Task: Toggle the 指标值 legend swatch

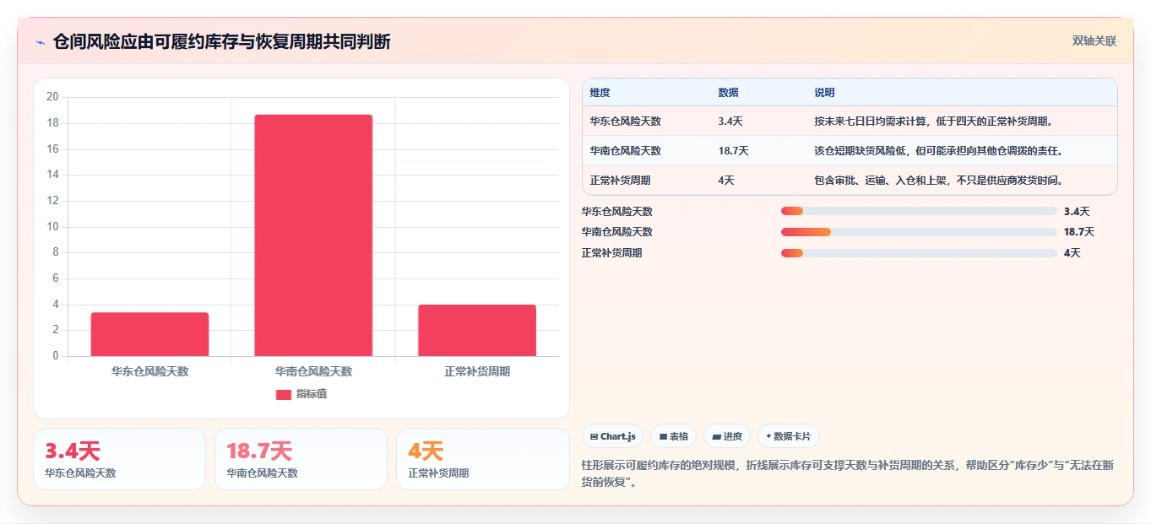Action: point(284,394)
